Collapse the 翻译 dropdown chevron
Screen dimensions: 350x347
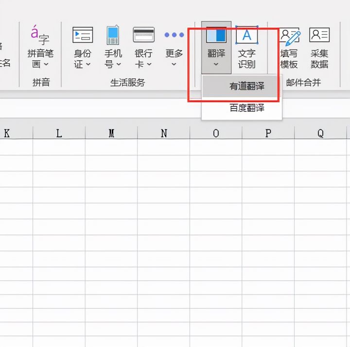(x=216, y=64)
